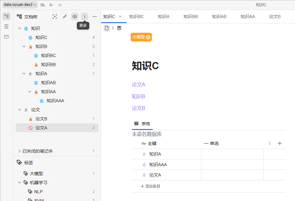The height and width of the screenshot is (201, 295).
Task: Expand the 已关闭的笔记本 section
Action: (x=20, y=151)
